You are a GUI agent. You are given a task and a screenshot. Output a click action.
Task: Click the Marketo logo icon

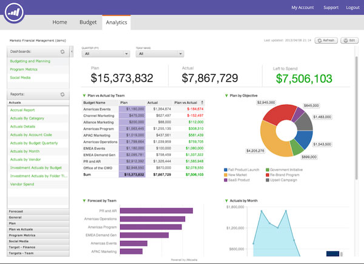click(x=14, y=13)
